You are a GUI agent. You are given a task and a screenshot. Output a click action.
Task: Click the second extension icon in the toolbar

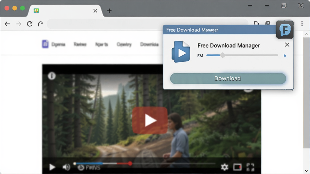[x=268, y=23]
